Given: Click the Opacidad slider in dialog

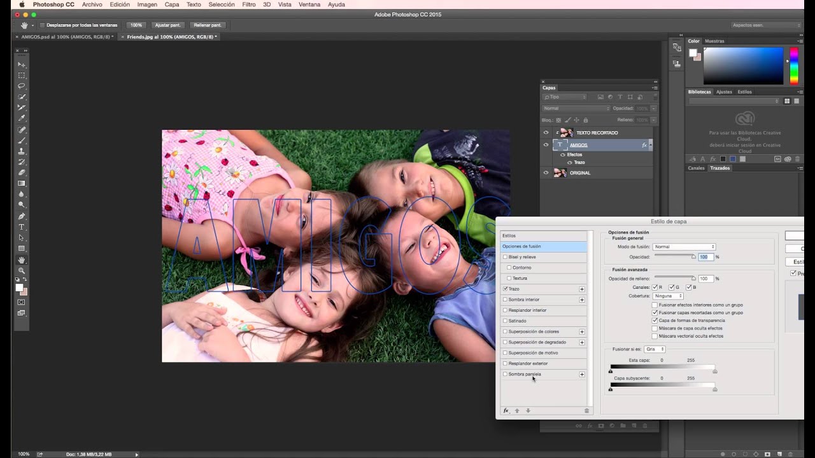Looking at the screenshot, I should click(x=675, y=256).
